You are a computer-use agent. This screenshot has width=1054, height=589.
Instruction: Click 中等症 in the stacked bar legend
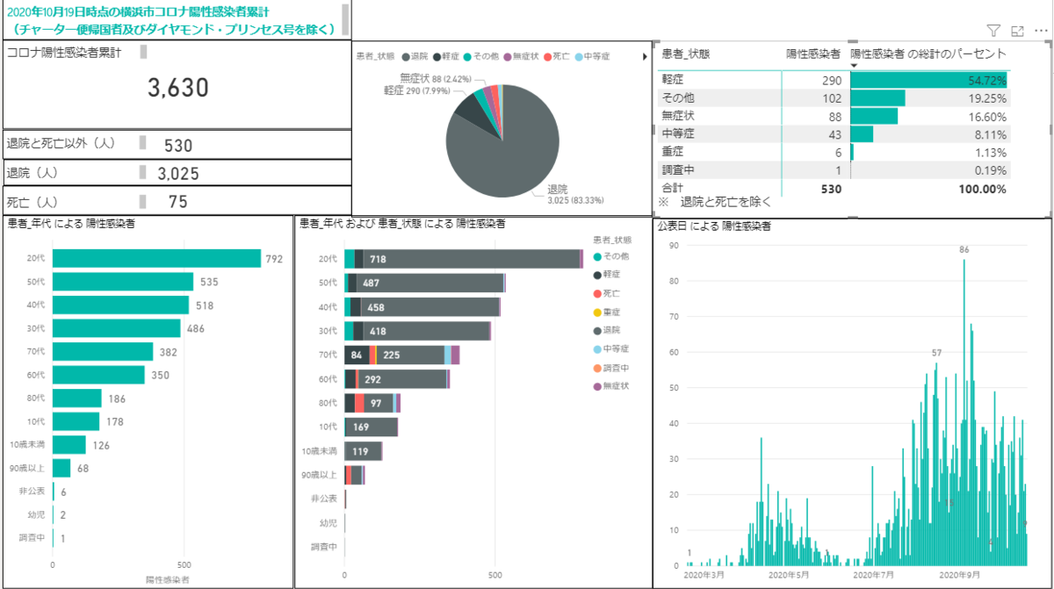click(x=611, y=348)
